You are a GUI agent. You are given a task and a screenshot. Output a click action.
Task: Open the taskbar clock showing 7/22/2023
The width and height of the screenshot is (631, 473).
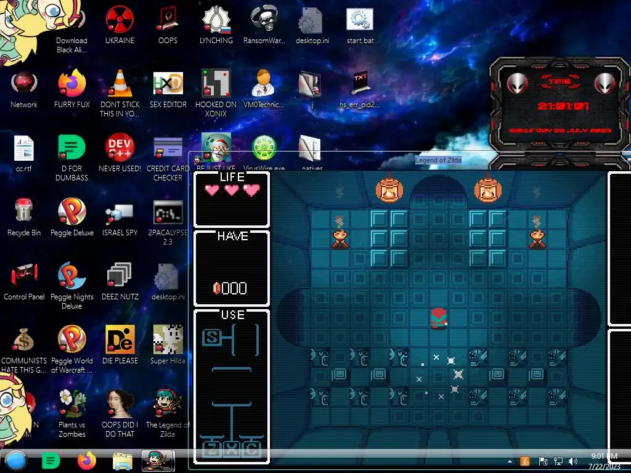point(604,461)
